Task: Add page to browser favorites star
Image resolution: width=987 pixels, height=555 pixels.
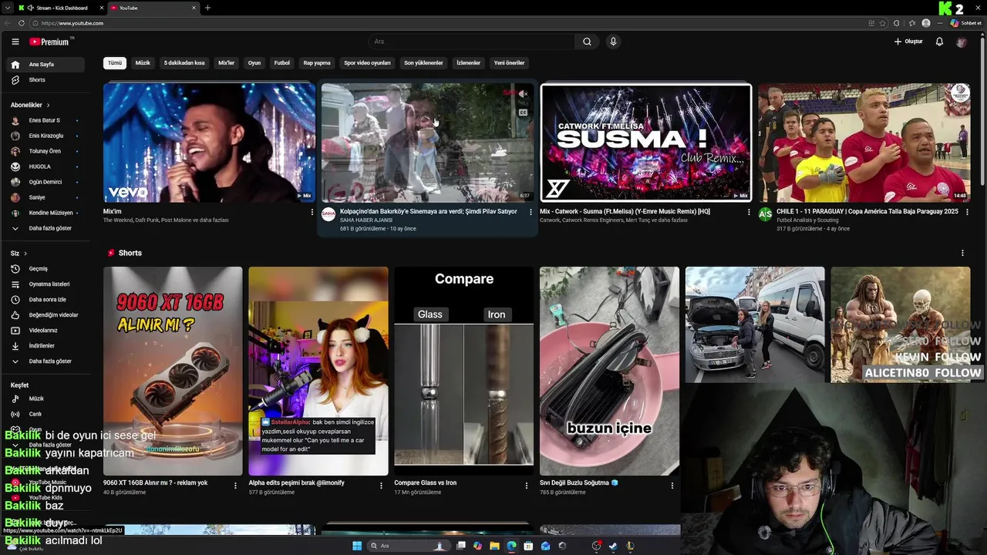Action: pos(883,23)
